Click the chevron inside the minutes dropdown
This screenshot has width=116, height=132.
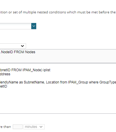tap(41, 127)
